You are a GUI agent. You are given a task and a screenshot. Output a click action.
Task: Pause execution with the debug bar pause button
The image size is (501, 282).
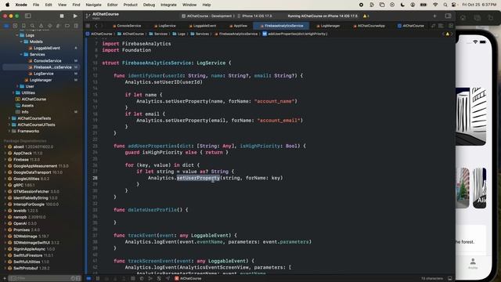(x=98, y=279)
